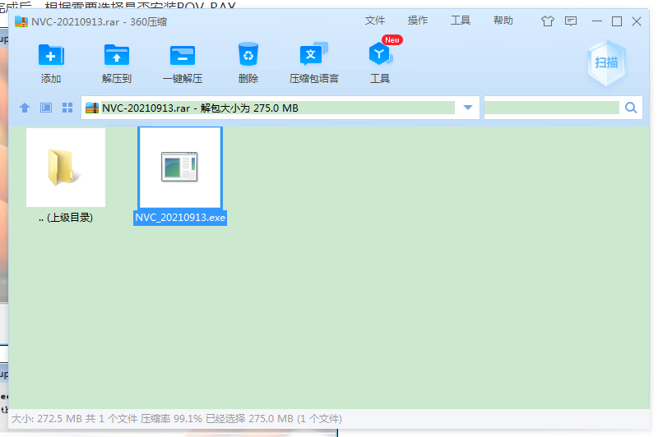Open the 工具 menu in title bar

(461, 21)
